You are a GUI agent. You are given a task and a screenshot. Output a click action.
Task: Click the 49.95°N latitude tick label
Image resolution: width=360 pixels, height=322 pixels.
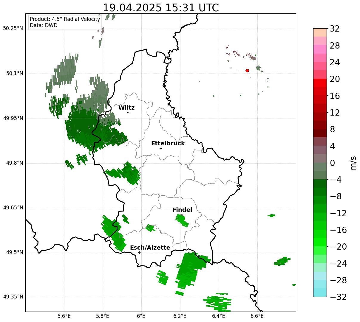tap(13, 118)
